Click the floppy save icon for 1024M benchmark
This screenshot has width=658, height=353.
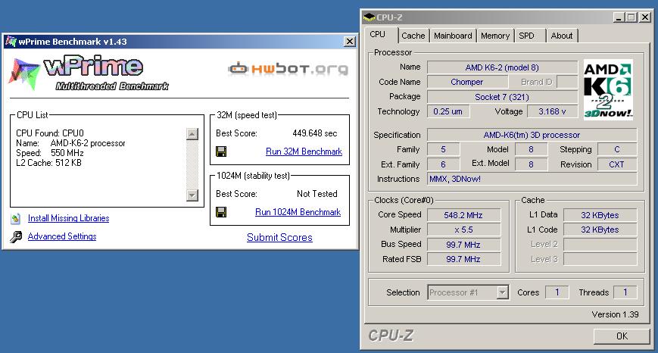(x=221, y=212)
